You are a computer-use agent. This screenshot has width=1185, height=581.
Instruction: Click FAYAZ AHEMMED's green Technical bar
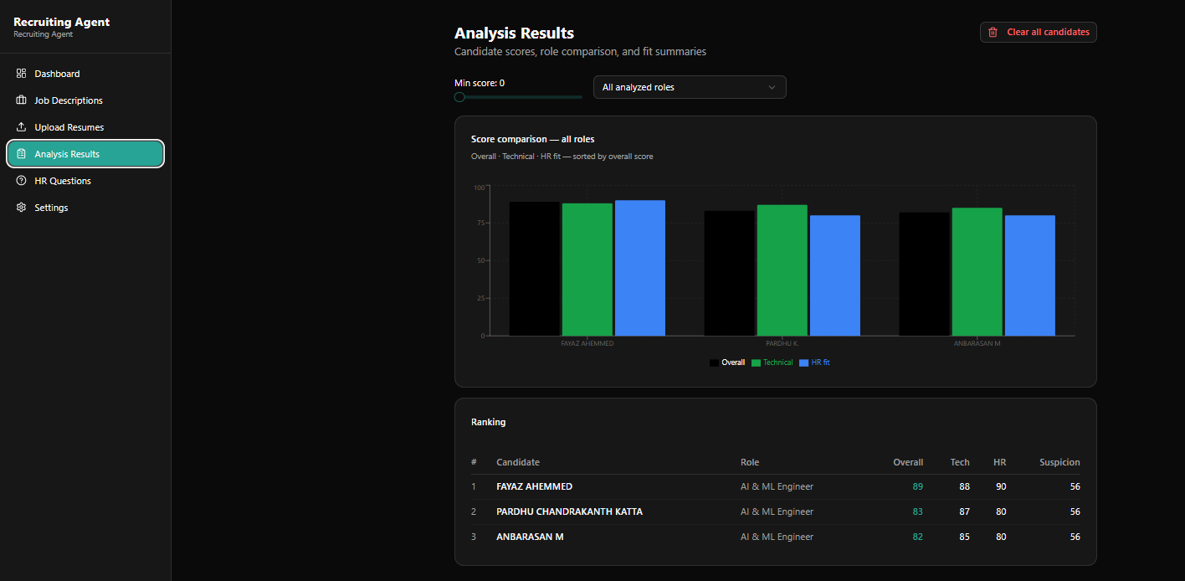pyautogui.click(x=587, y=270)
